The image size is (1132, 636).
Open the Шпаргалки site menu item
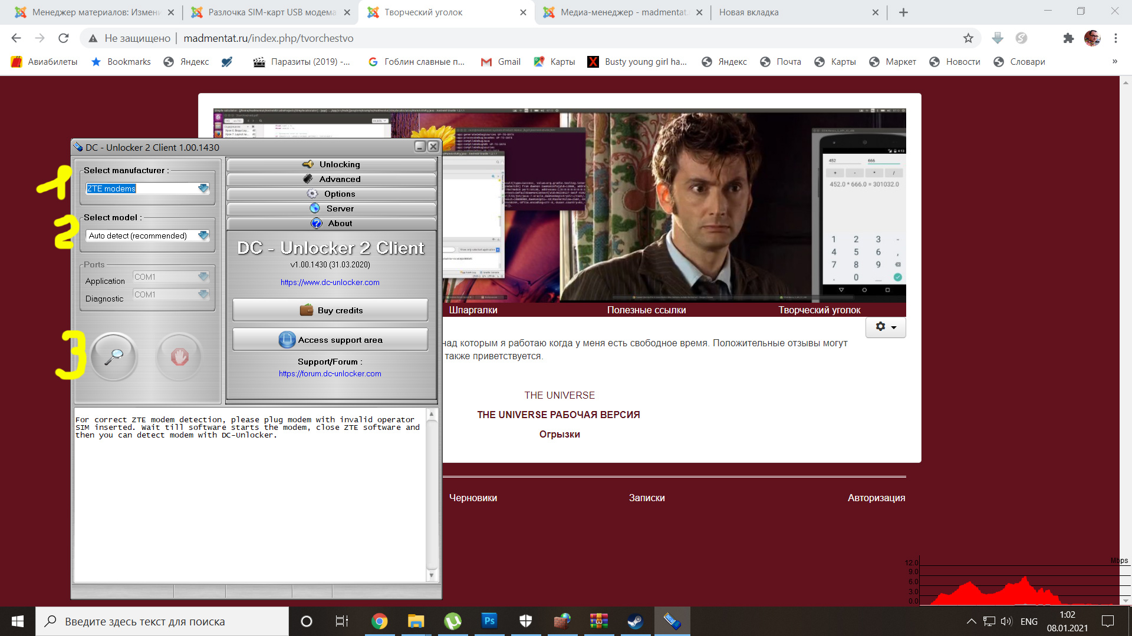point(473,310)
